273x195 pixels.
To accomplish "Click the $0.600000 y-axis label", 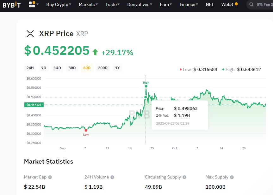I will click(x=34, y=79).
